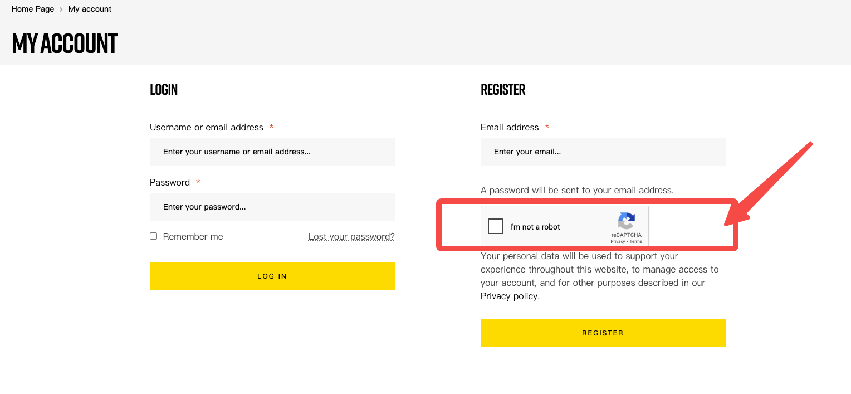Viewport: 851px width, 394px height.
Task: Click the "Email address" field label
Action: [x=510, y=128]
